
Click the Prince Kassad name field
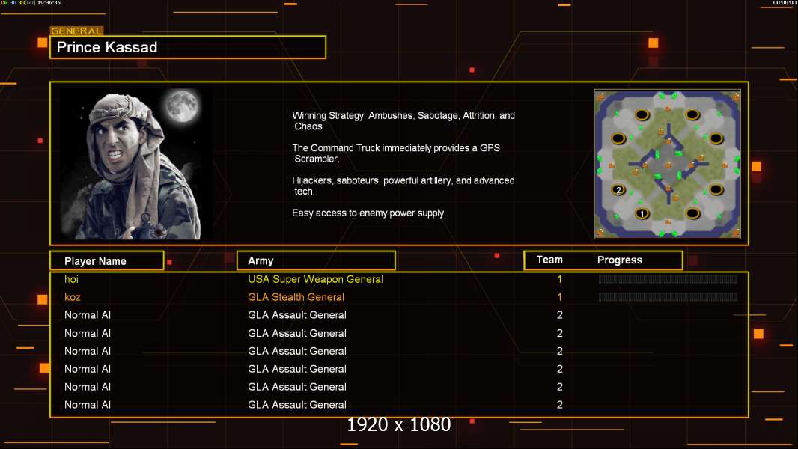click(x=188, y=48)
